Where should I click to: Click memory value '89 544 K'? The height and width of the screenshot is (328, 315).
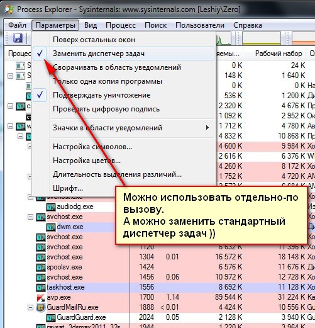point(228,297)
